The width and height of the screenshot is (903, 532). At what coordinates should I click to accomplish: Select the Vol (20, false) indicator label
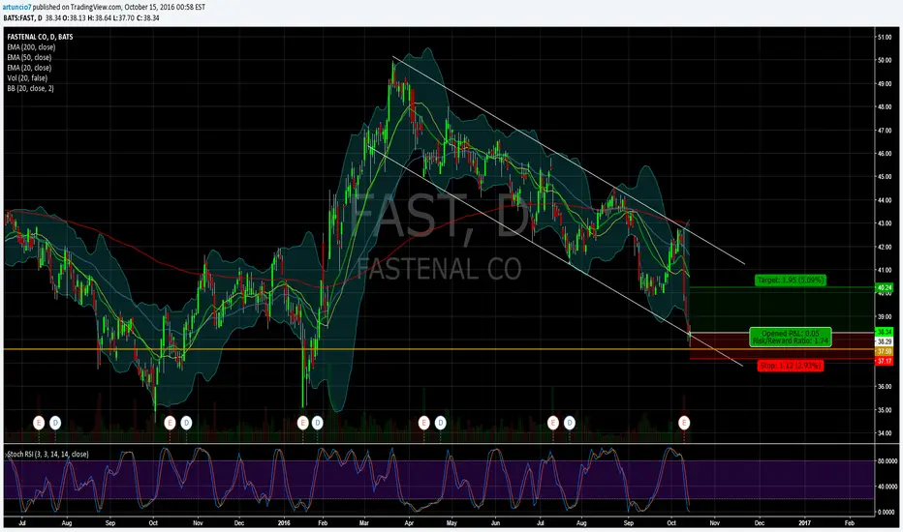[x=27, y=78]
